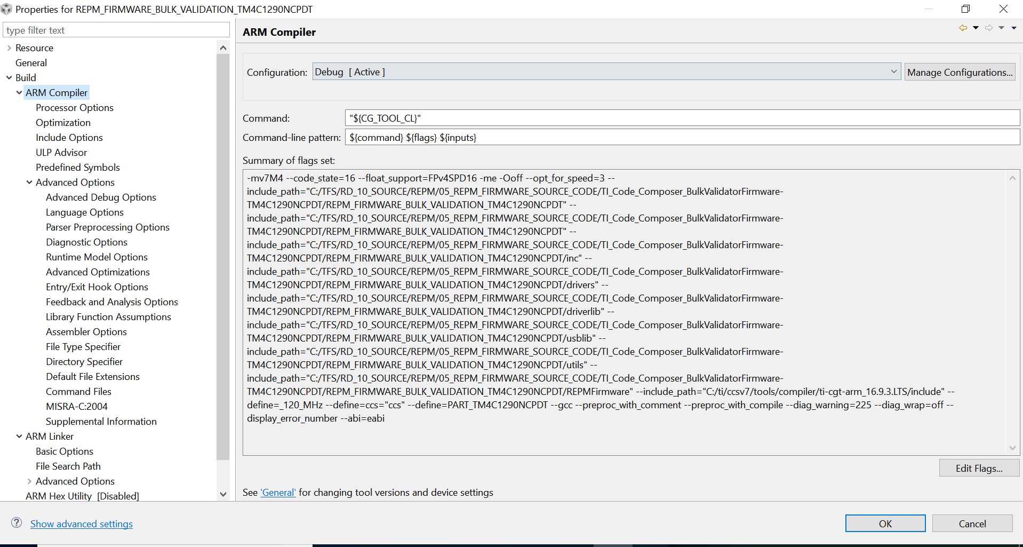Open the back history dropdown arrow

(976, 28)
